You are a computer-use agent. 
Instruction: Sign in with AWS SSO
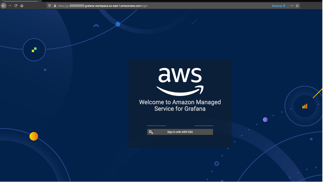click(180, 132)
